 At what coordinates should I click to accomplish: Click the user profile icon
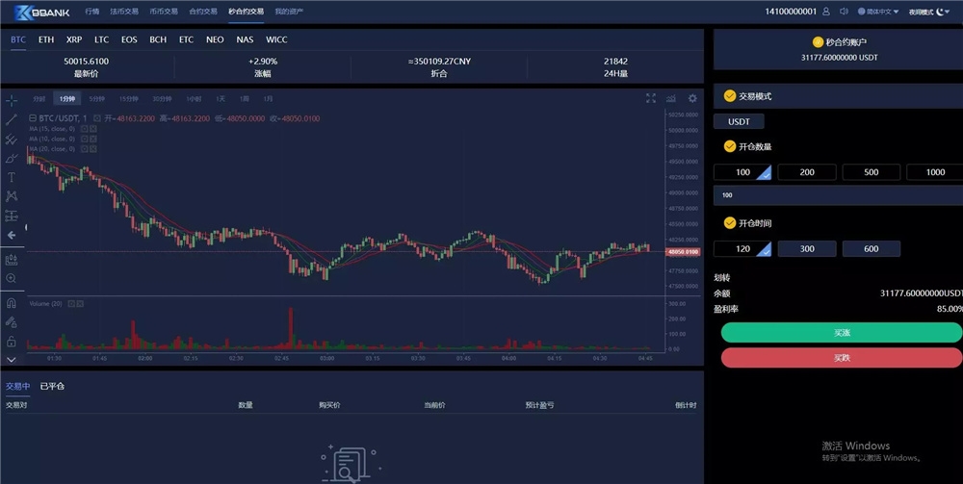coord(827,12)
